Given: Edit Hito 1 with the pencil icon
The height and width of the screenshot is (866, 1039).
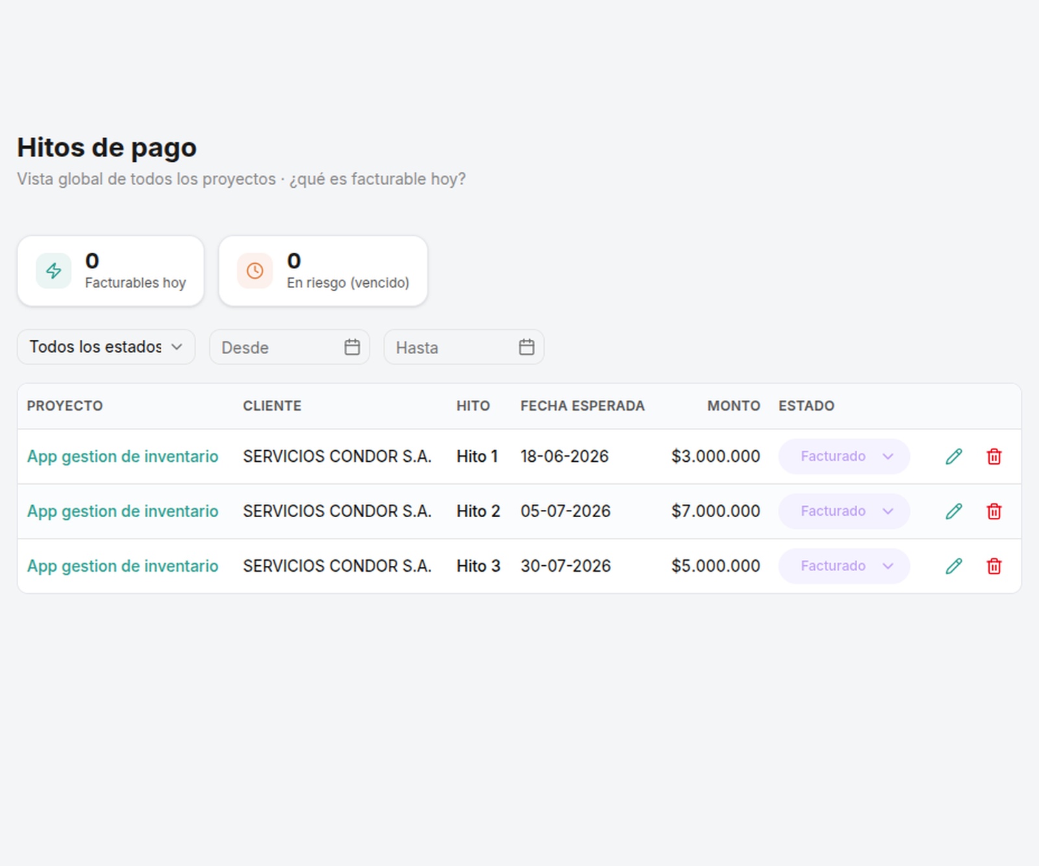Looking at the screenshot, I should pos(953,457).
